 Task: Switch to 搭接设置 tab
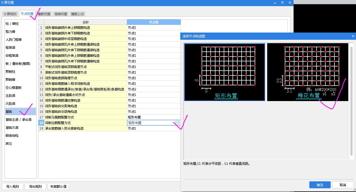coord(61,14)
